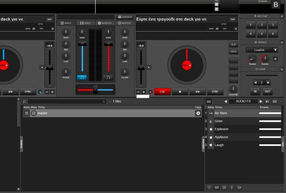
Task: Click the sampler grid view icon
Action: pos(209,102)
